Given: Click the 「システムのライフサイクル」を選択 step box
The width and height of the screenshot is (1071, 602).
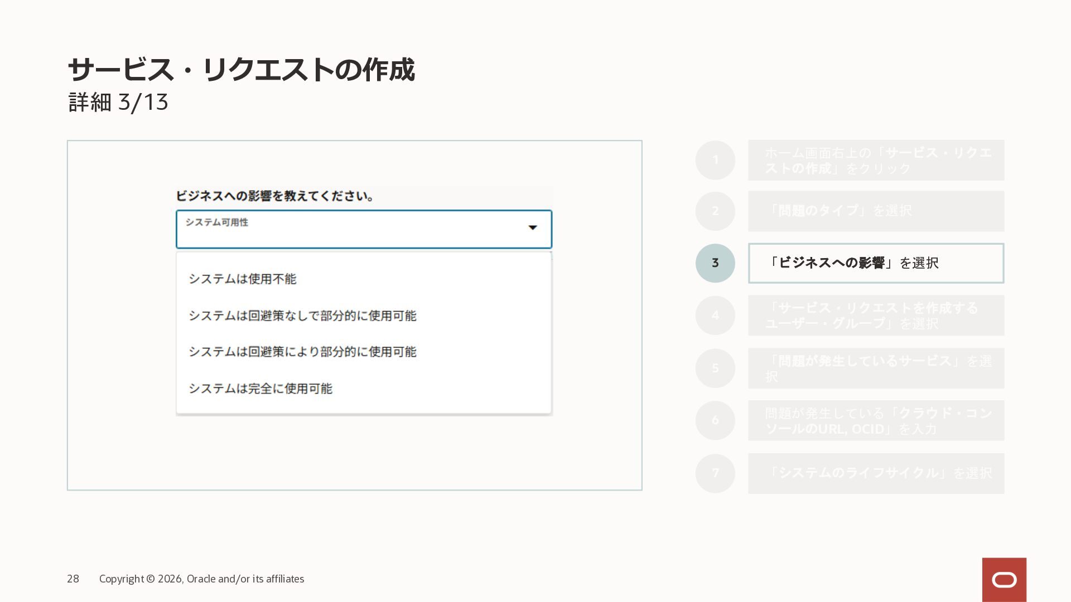Looking at the screenshot, I should [x=876, y=473].
